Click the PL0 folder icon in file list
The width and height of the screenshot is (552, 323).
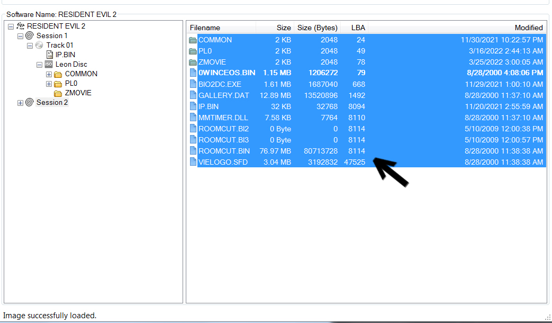tap(193, 51)
